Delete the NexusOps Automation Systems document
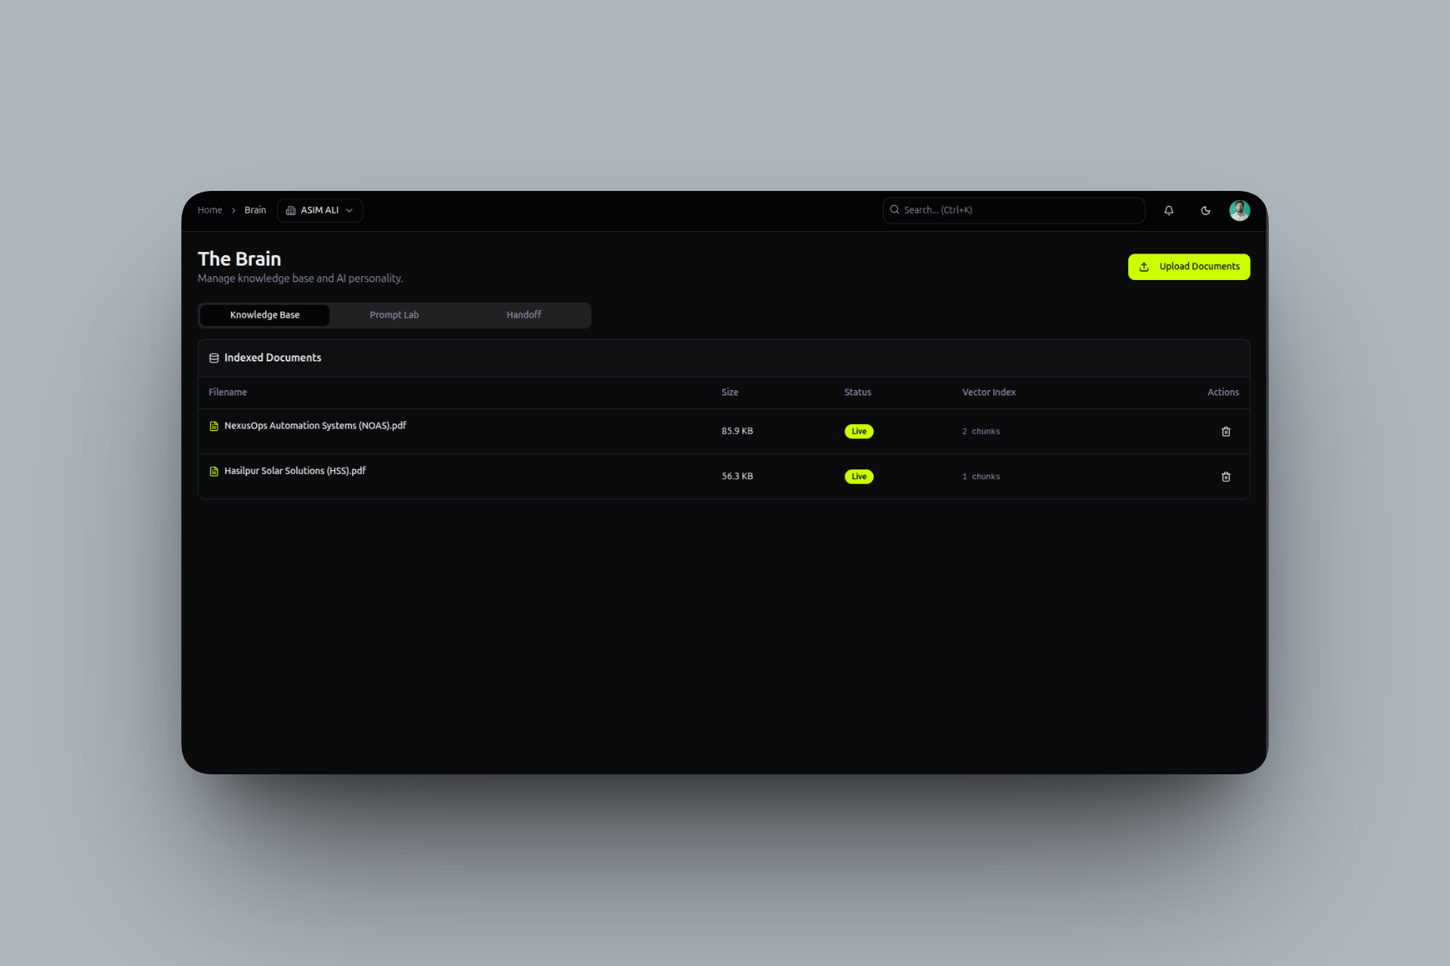The width and height of the screenshot is (1450, 966). (1226, 432)
